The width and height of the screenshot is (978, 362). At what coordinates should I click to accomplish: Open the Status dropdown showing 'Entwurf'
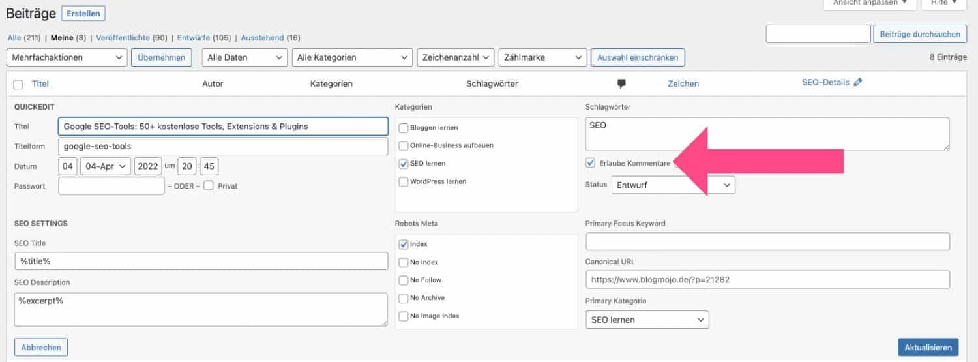point(673,185)
